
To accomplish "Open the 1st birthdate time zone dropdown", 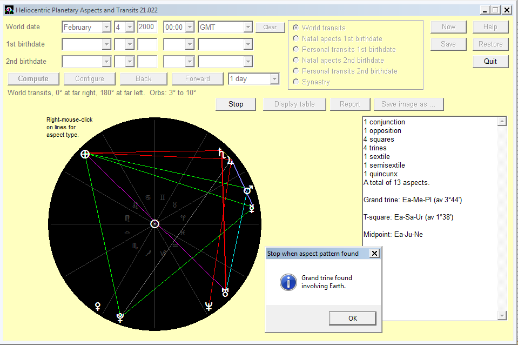I will click(248, 44).
